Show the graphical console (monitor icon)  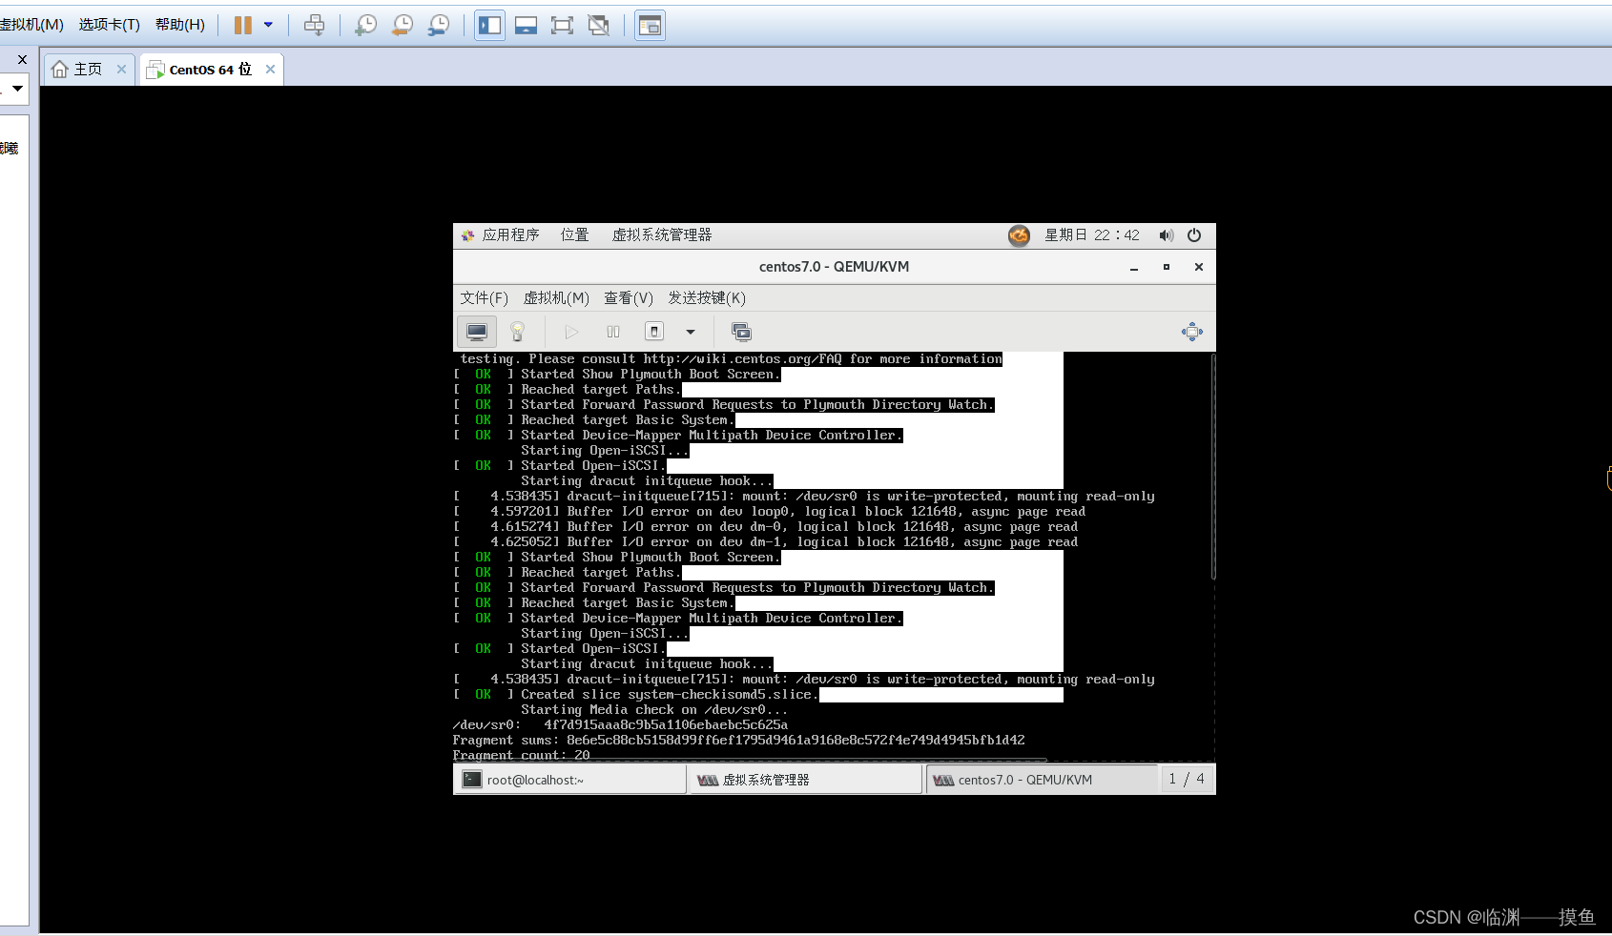coord(477,332)
